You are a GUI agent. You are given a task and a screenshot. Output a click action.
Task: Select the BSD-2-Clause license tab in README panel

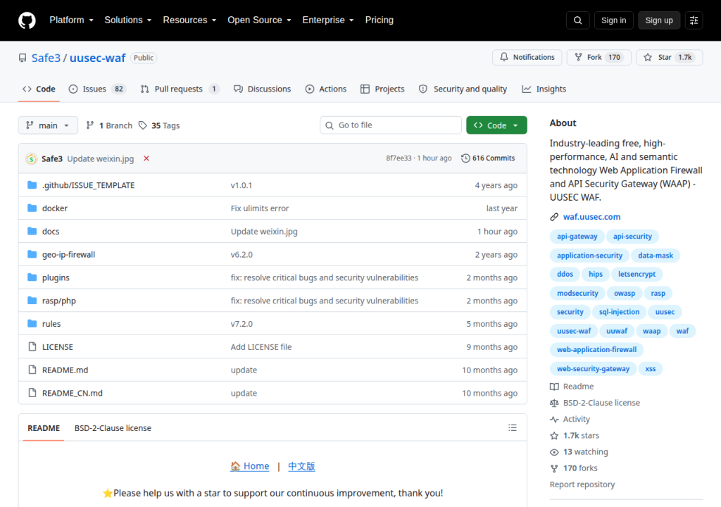point(113,428)
